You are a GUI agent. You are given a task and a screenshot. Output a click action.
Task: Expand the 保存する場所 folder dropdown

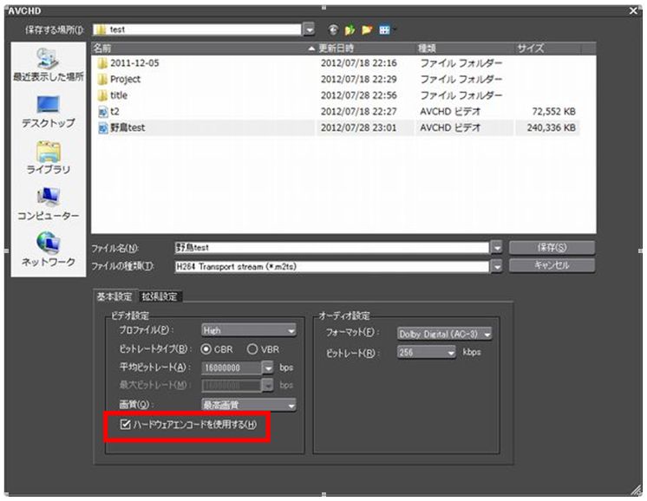(309, 29)
